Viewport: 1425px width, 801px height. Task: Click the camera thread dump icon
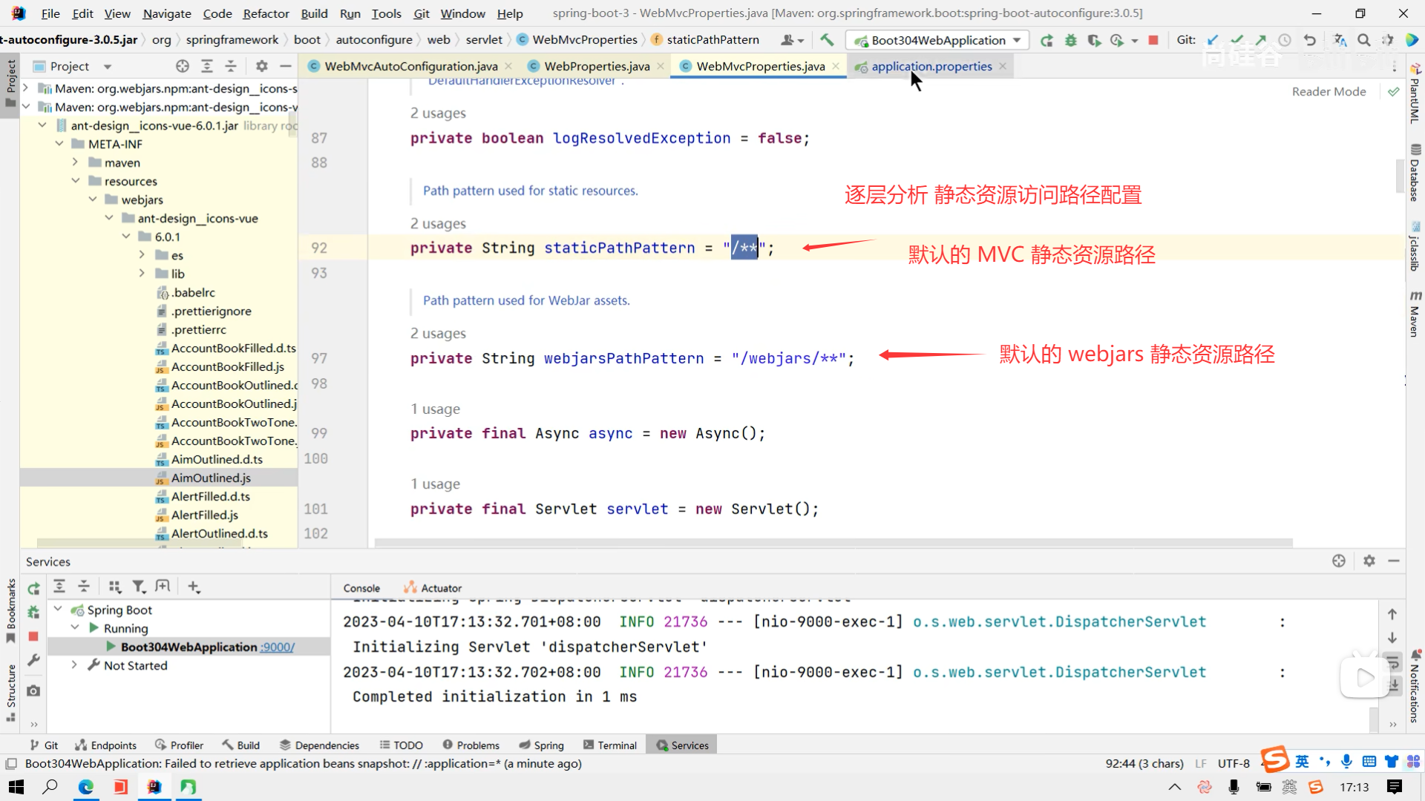[33, 690]
